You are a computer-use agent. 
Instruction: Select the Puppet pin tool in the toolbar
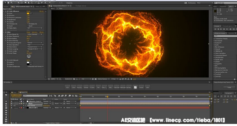[50, 2]
